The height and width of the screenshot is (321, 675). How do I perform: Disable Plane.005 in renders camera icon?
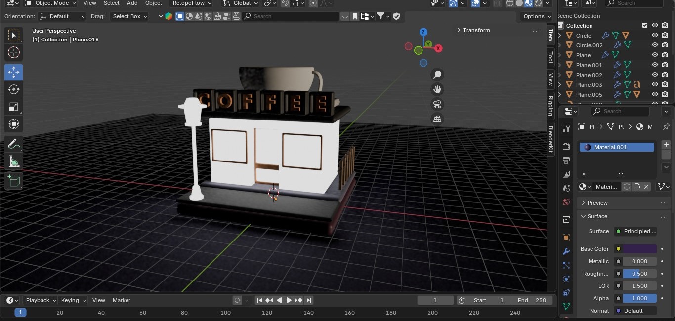coord(665,95)
